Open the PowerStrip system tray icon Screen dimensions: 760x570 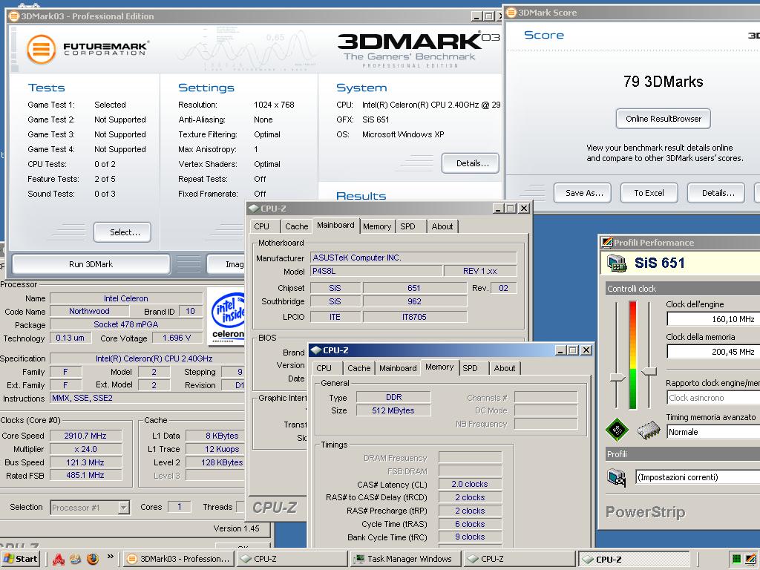(x=751, y=559)
